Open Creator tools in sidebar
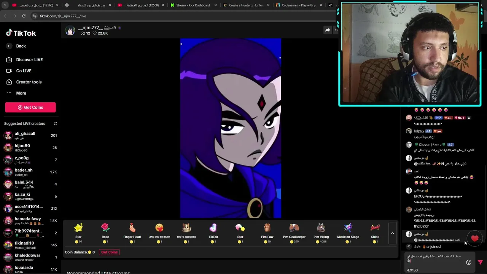487x274 pixels. pyautogui.click(x=24, y=82)
